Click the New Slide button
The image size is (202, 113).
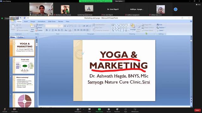pos(32,28)
